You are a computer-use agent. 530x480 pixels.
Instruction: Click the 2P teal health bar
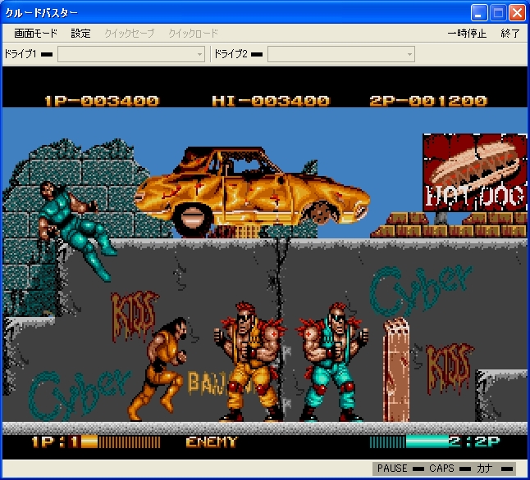(409, 442)
